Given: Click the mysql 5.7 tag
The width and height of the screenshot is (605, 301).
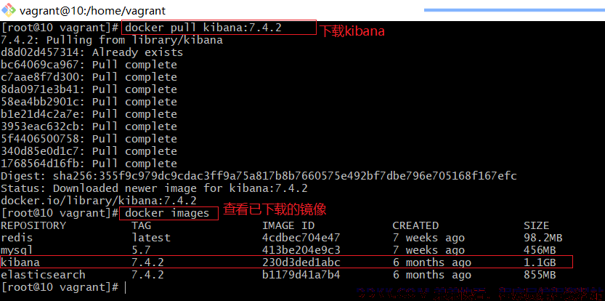Looking at the screenshot, I should point(141,250).
